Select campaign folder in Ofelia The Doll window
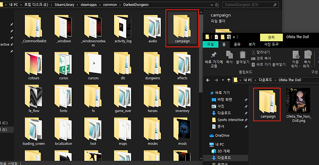This screenshot has width=319, height=165. click(267, 104)
